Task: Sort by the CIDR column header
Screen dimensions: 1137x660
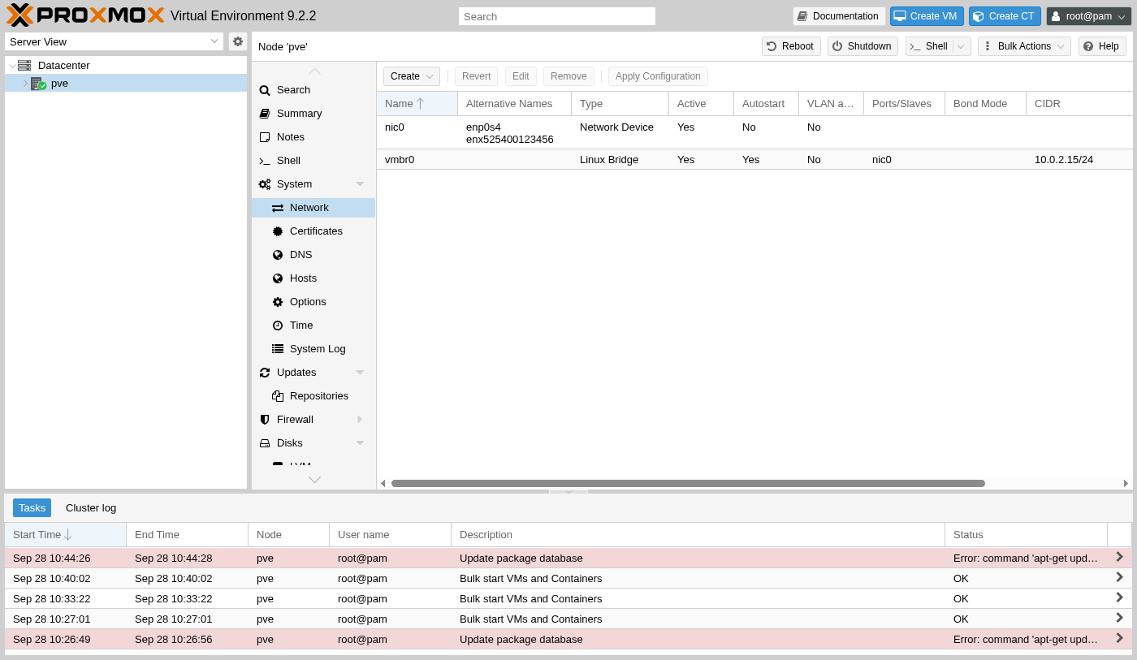Action: [x=1079, y=104]
